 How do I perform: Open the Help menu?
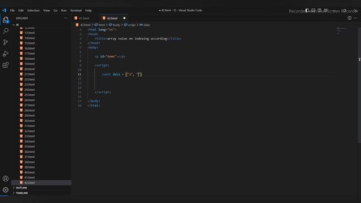click(x=89, y=10)
